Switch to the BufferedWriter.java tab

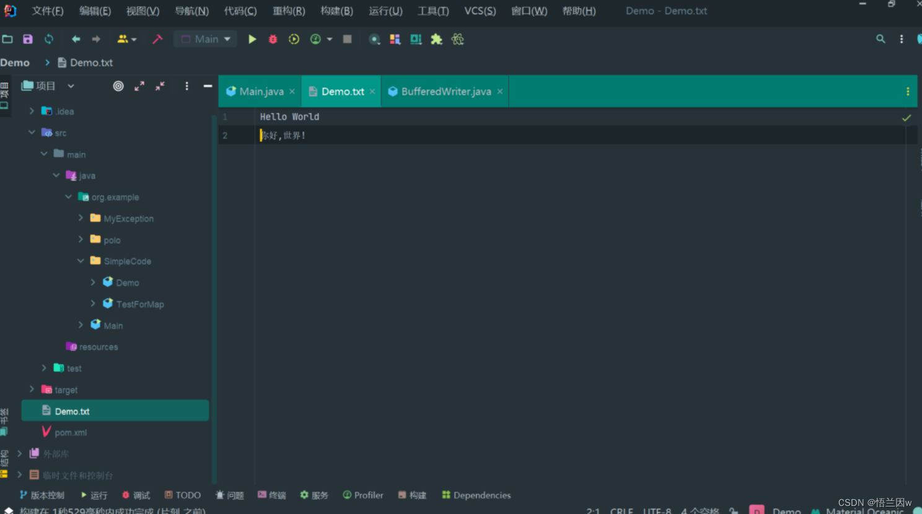click(x=446, y=91)
